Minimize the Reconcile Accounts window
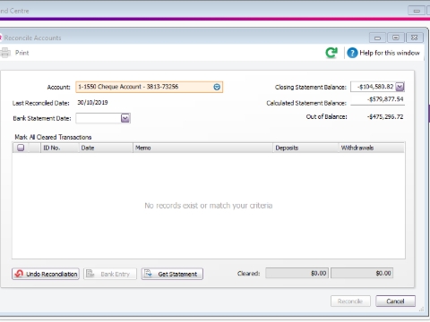430x322 pixels. pyautogui.click(x=377, y=38)
